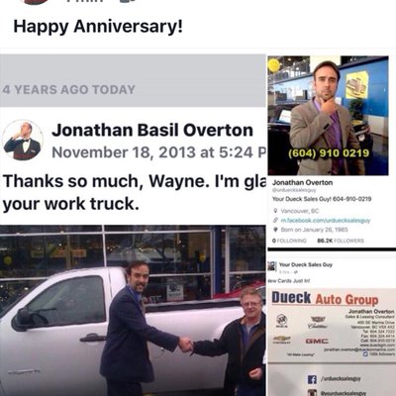Click the birthday icon beside Born on January
The height and width of the screenshot is (396, 396).
(275, 230)
